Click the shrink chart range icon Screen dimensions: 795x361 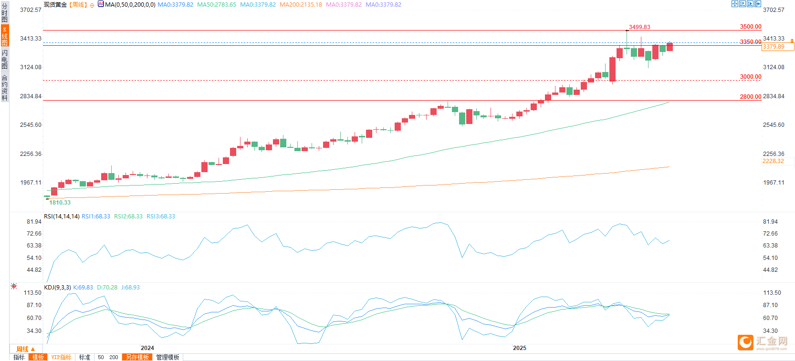click(743, 4)
